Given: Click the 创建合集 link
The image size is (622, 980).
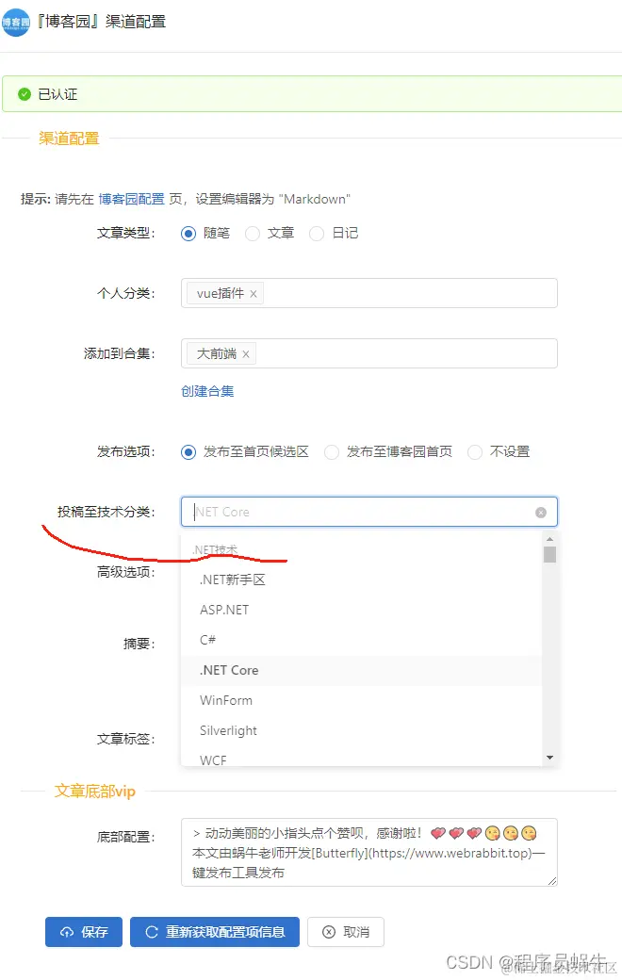Looking at the screenshot, I should click(207, 391).
